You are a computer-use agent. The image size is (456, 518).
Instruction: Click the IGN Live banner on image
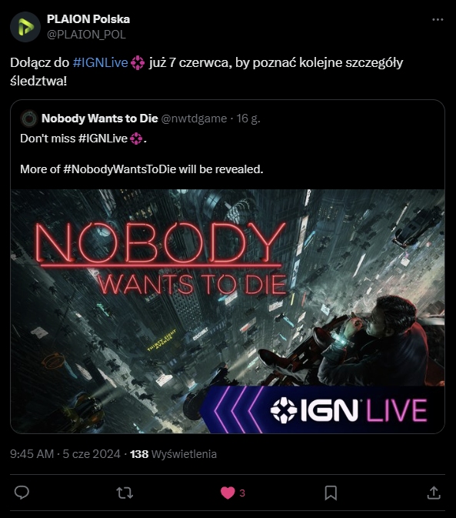click(x=323, y=409)
